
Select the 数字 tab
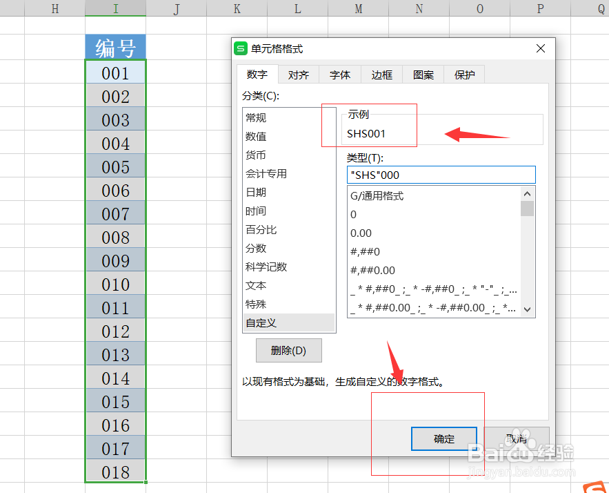(257, 75)
